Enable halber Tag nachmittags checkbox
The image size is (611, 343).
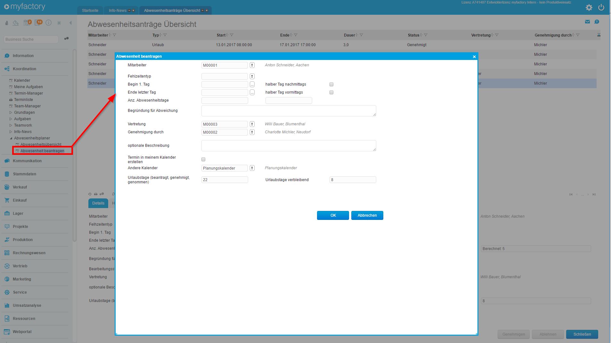331,84
